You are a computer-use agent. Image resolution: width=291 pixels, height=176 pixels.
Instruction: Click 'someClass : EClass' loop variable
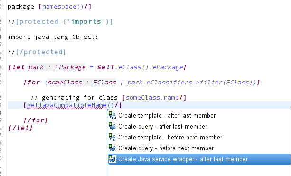[x=82, y=83]
